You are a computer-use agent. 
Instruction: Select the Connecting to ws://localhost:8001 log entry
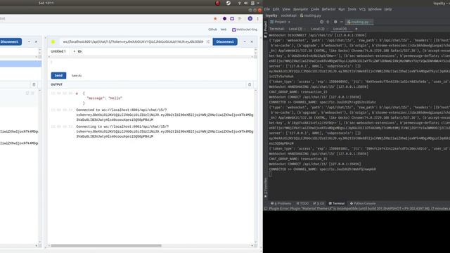(165, 131)
